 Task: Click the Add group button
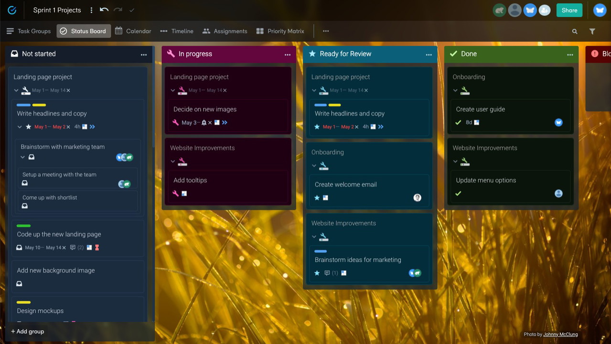click(x=28, y=331)
